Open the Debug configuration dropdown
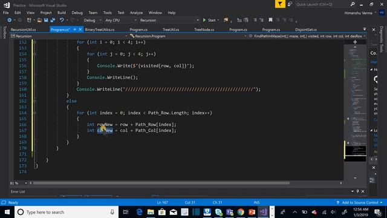The width and height of the screenshot is (387, 218). coord(93,20)
